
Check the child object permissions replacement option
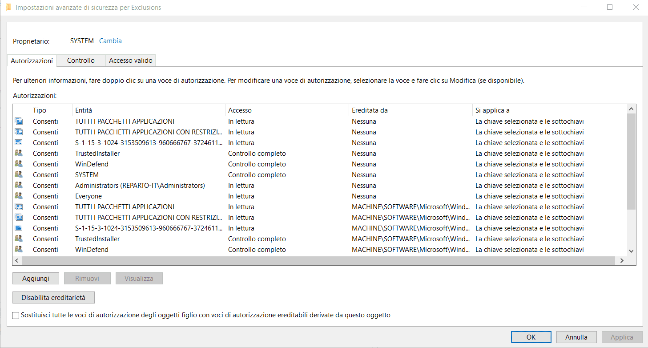[x=16, y=315]
